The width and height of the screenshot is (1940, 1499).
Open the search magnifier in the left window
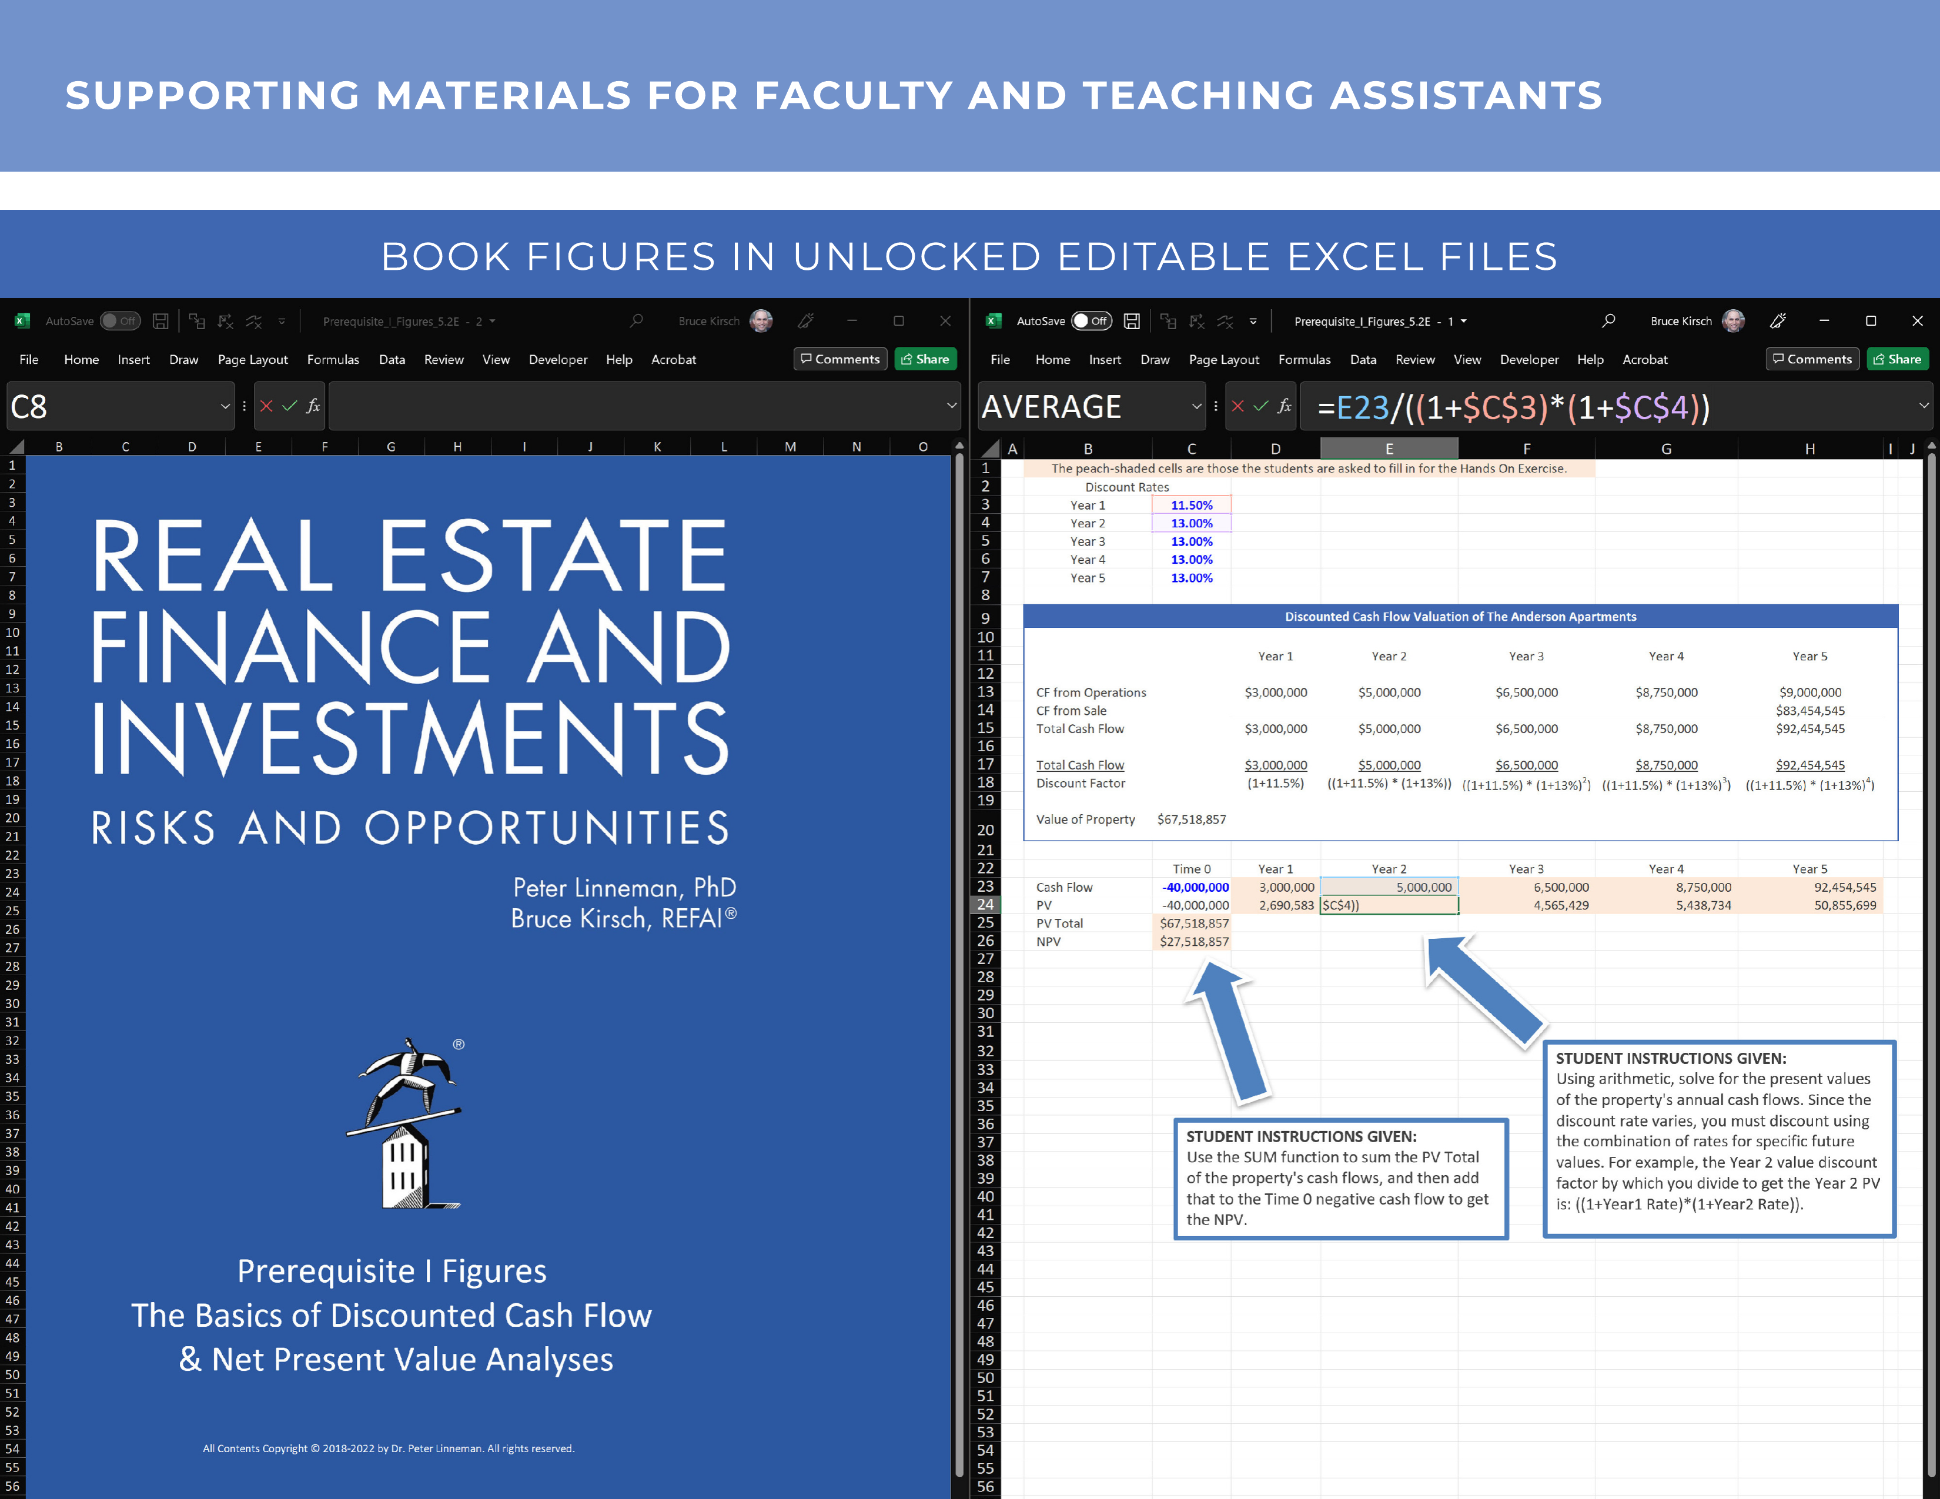(x=636, y=320)
